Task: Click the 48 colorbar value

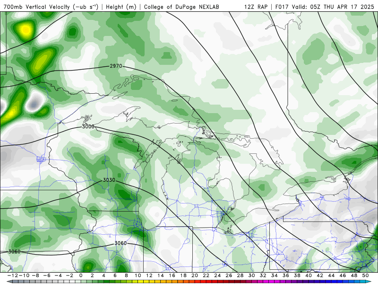Action: 354,275
